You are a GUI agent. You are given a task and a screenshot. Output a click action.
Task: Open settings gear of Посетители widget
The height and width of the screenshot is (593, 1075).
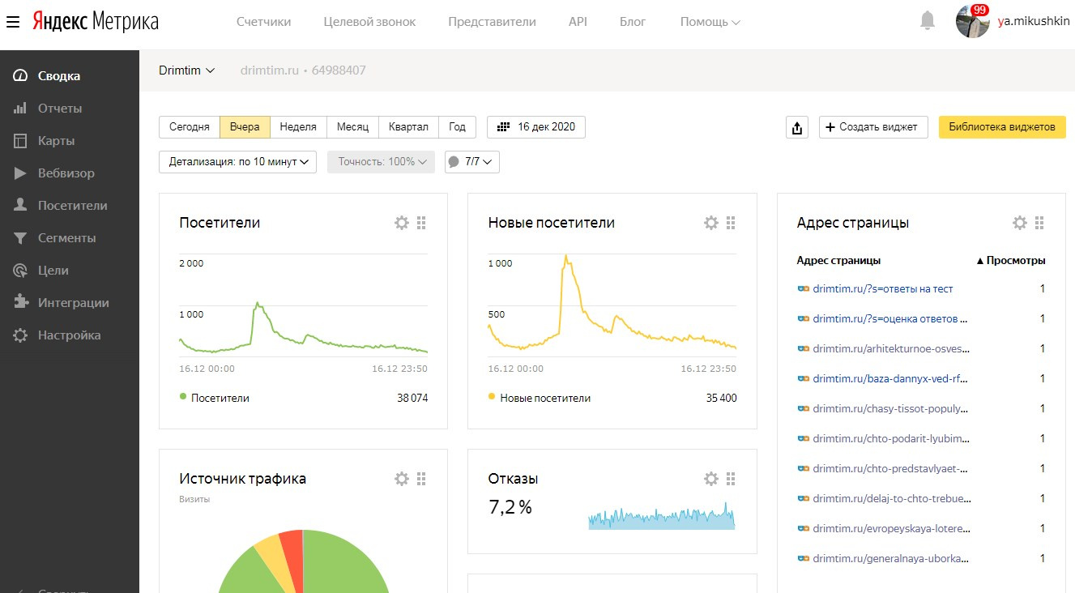pyautogui.click(x=402, y=223)
